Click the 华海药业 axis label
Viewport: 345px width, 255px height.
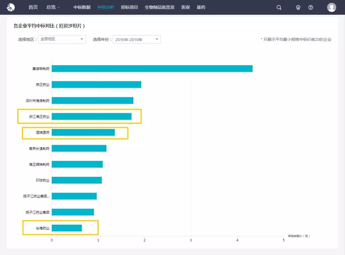(43, 229)
